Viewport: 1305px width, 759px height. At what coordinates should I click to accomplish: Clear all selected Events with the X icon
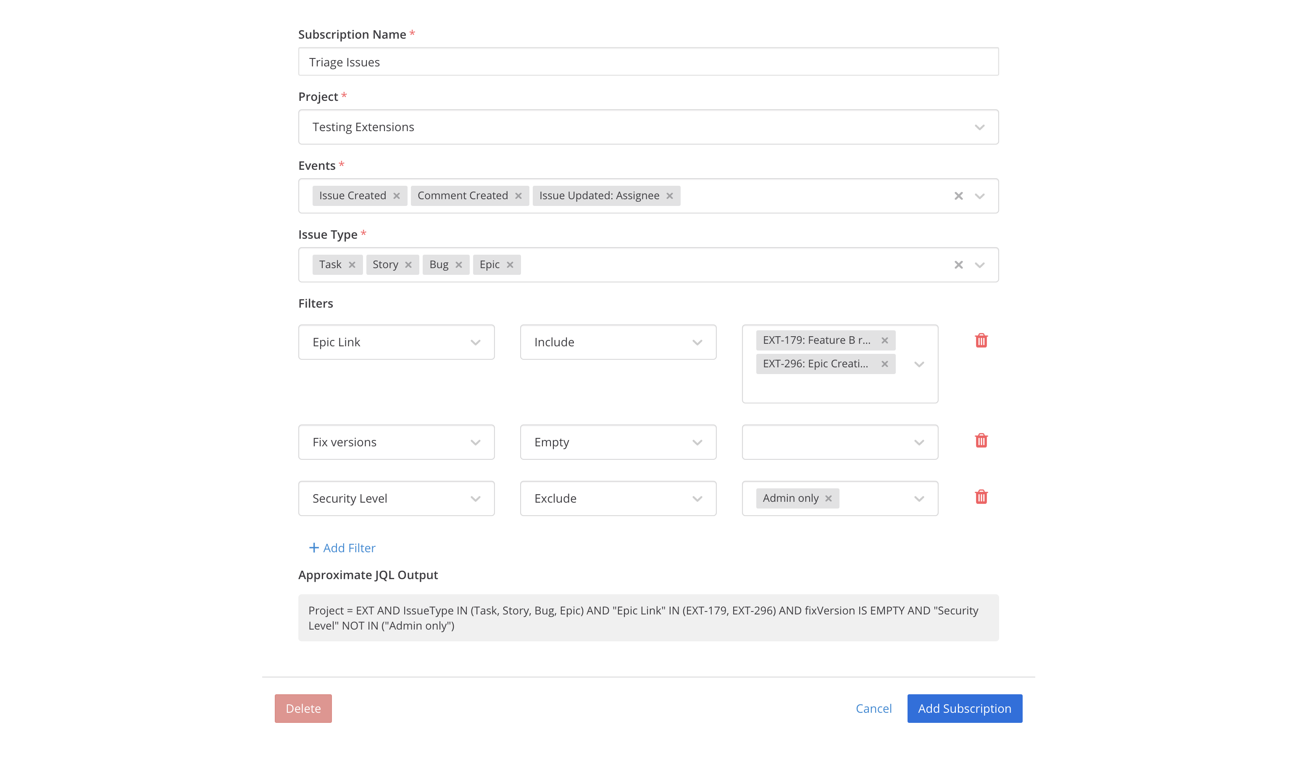pyautogui.click(x=958, y=196)
